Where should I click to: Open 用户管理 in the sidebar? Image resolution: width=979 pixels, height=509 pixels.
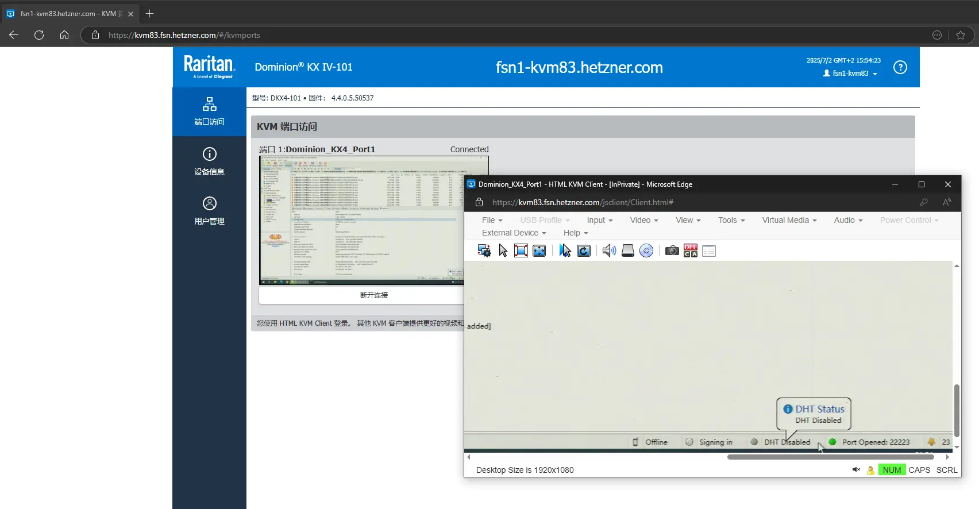coord(209,211)
